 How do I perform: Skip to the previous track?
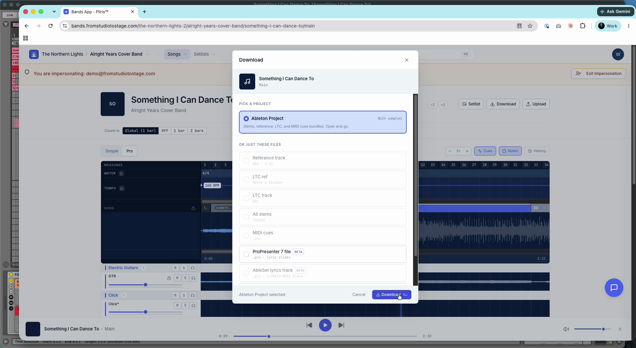pyautogui.click(x=309, y=325)
